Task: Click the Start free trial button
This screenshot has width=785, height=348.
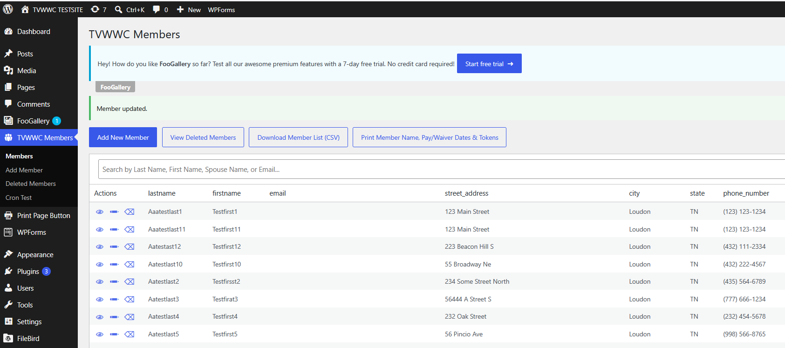Action: click(489, 64)
